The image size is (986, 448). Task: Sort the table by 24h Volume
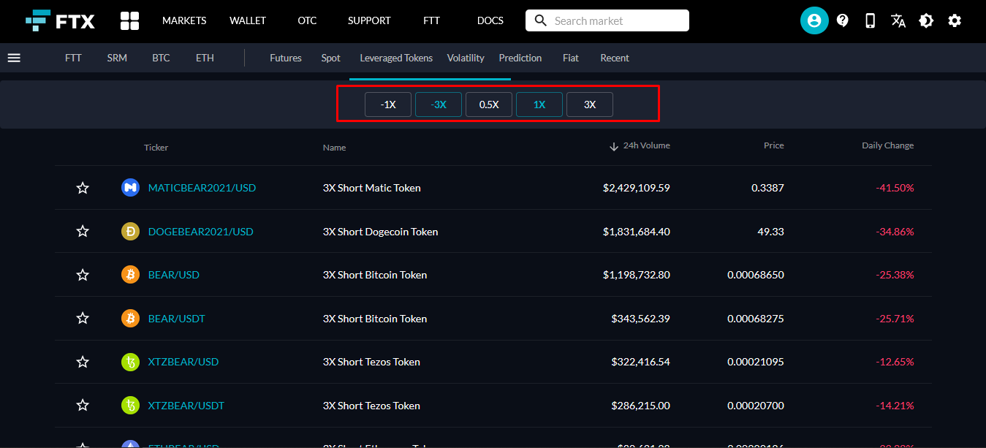(645, 145)
